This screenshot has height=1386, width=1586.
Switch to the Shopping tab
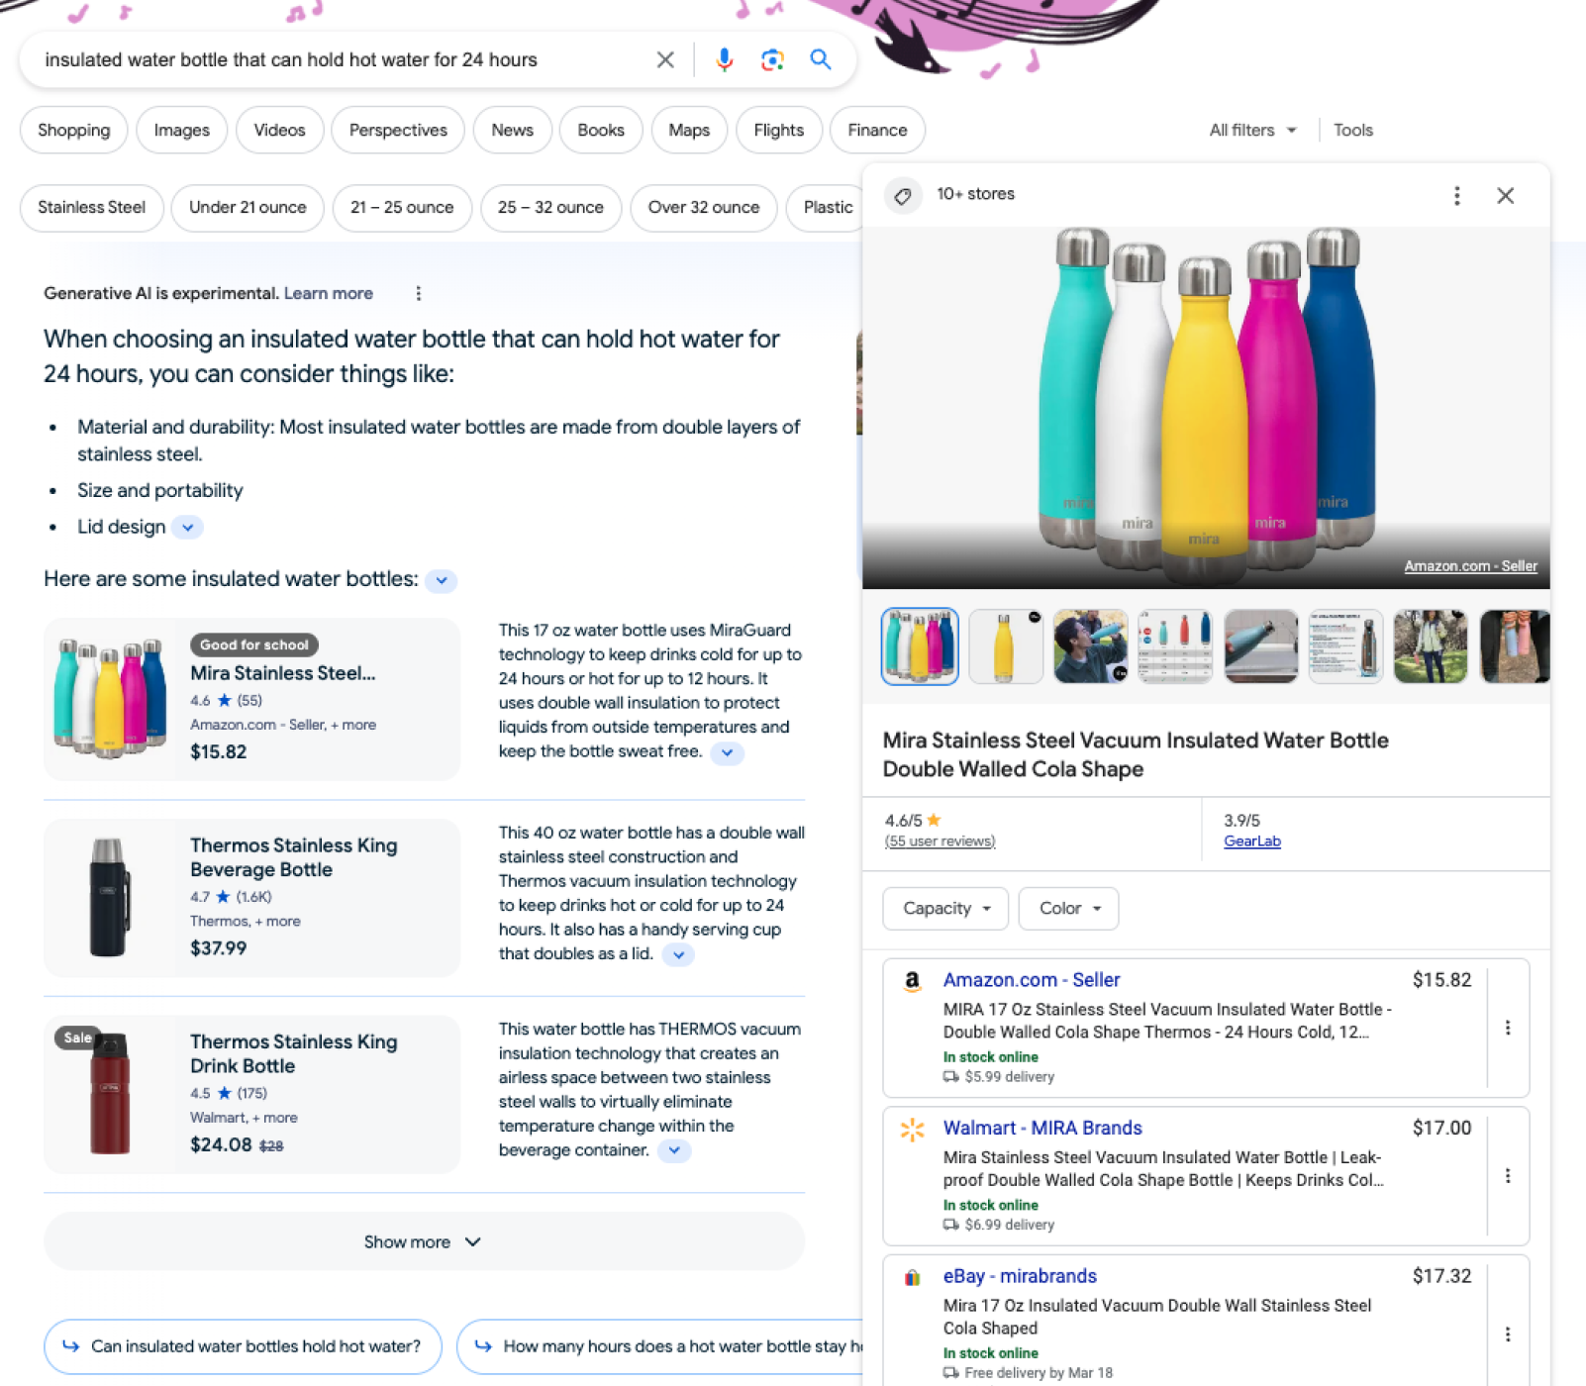point(73,131)
